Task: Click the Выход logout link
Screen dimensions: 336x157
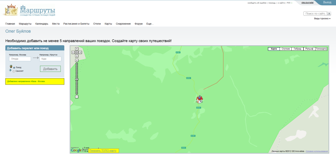Action: pyautogui.click(x=327, y=2)
